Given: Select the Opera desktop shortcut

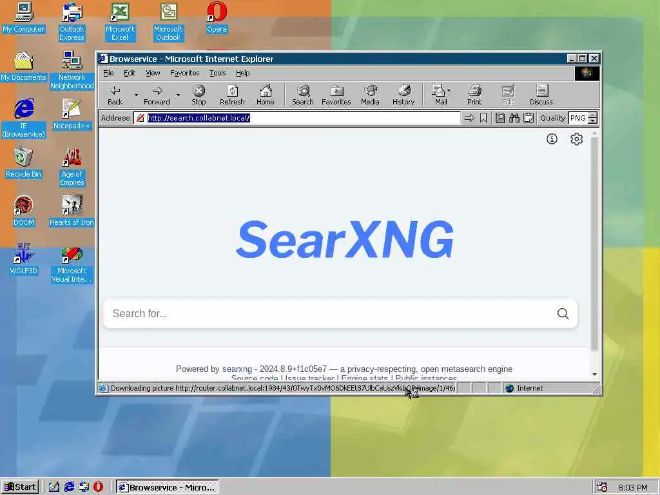Looking at the screenshot, I should click(x=217, y=17).
